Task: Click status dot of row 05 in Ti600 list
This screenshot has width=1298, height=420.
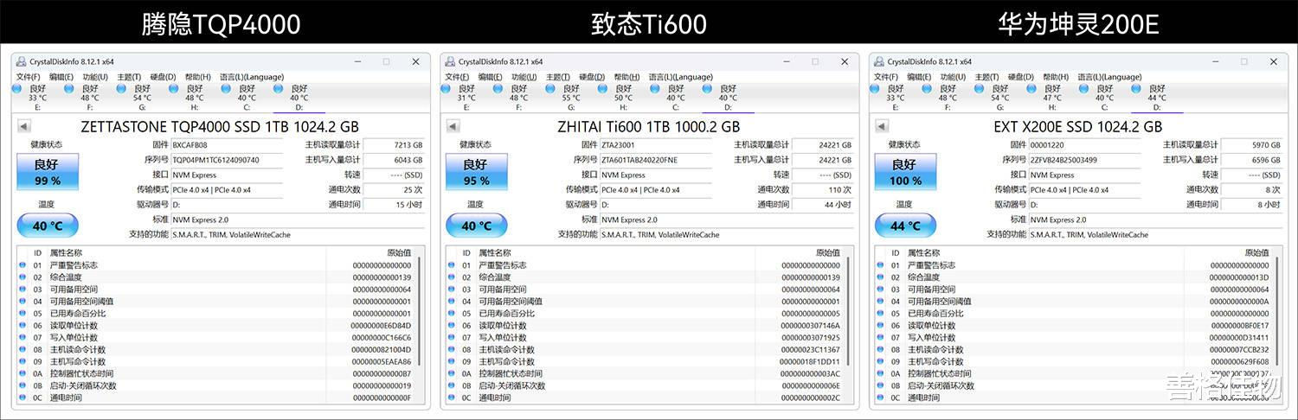Action: (452, 314)
